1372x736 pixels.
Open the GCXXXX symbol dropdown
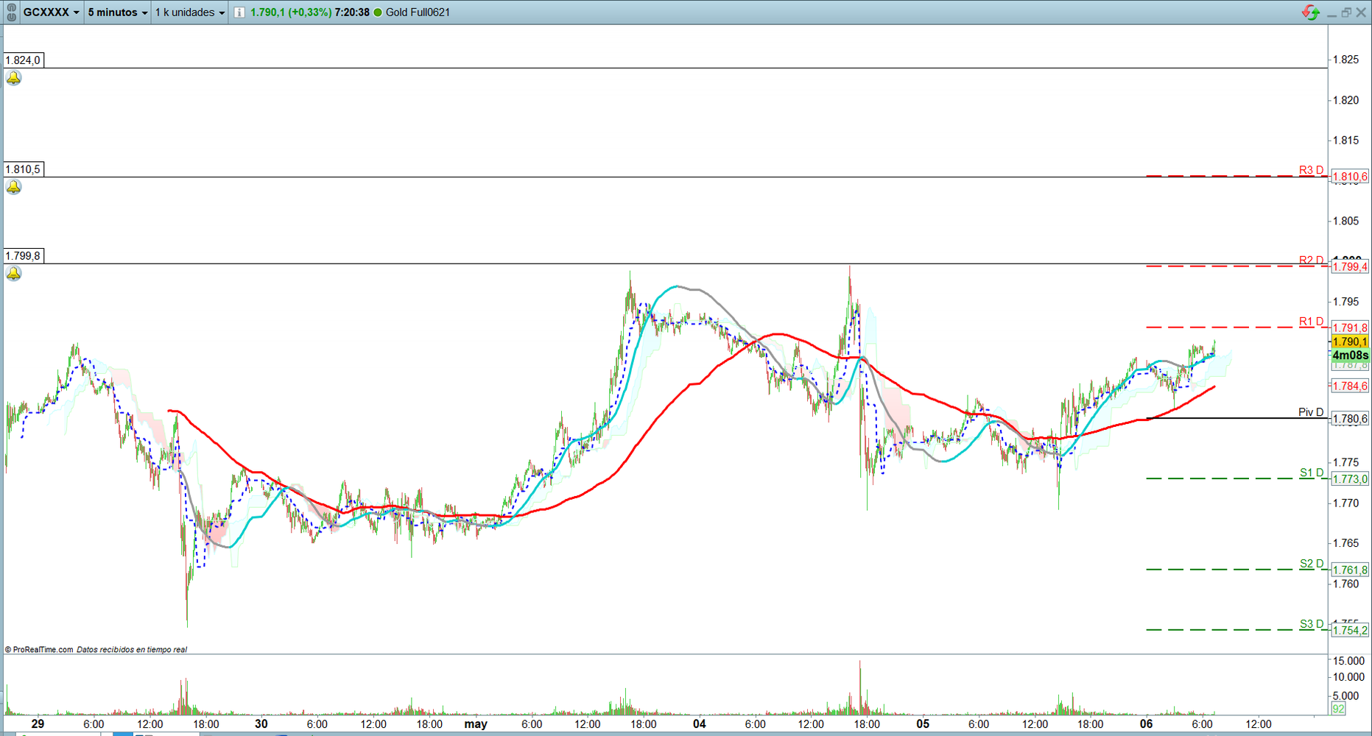[52, 13]
